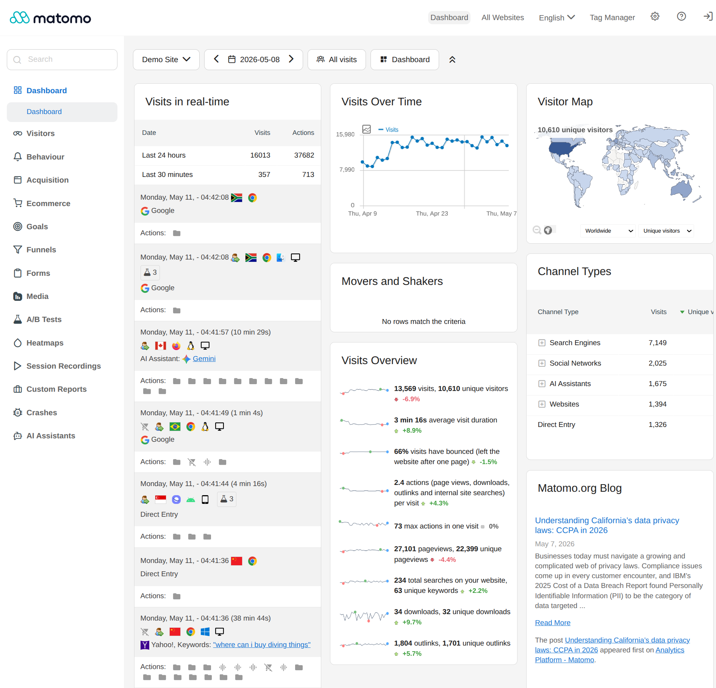Viewport: 716px width, 688px height.
Task: Open Tag Manager
Action: point(612,17)
